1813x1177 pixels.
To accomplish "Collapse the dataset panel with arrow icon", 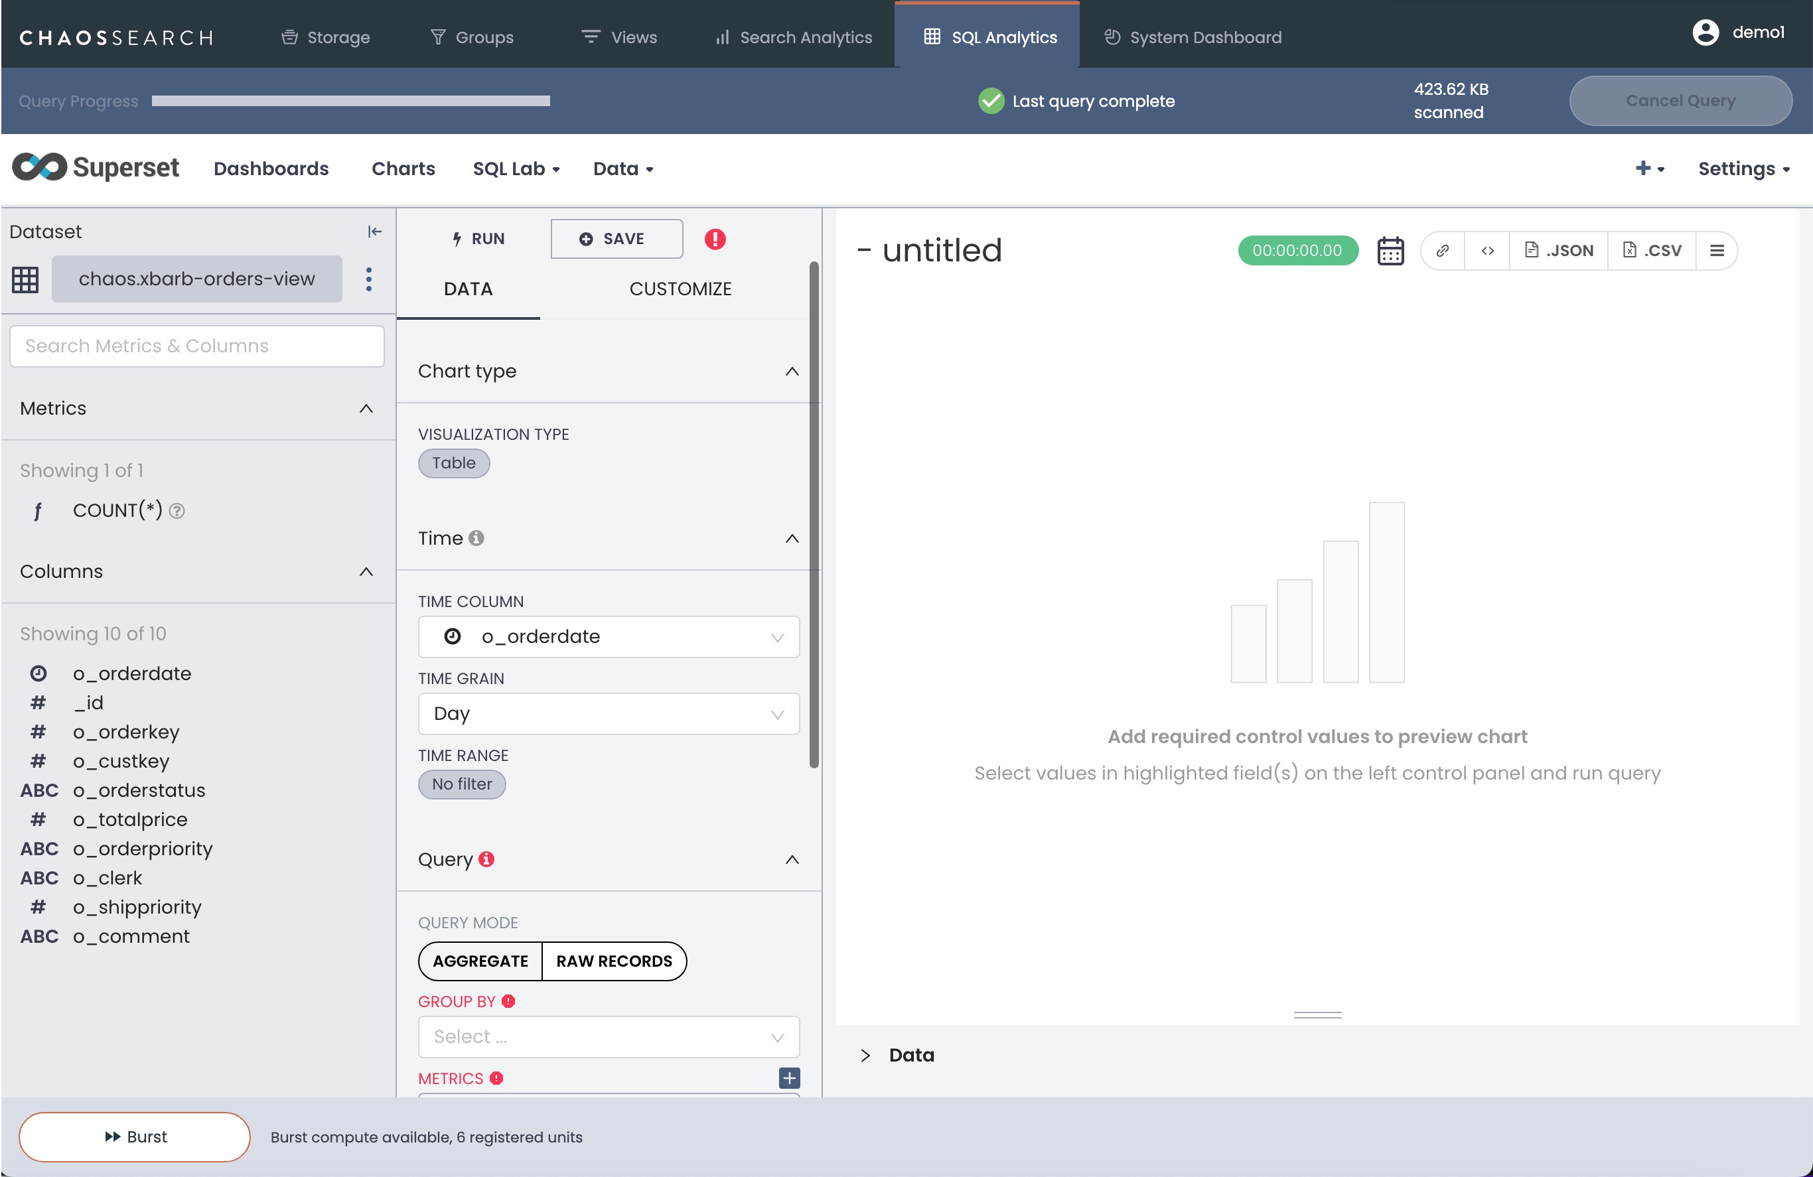I will click(x=374, y=232).
